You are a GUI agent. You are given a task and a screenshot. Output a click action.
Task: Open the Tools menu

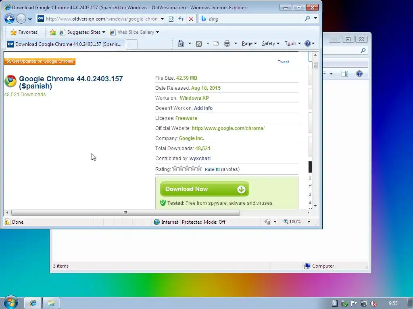click(293, 43)
